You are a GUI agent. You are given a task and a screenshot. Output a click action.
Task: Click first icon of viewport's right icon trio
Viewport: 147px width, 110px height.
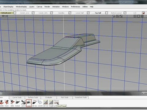tap(135, 16)
